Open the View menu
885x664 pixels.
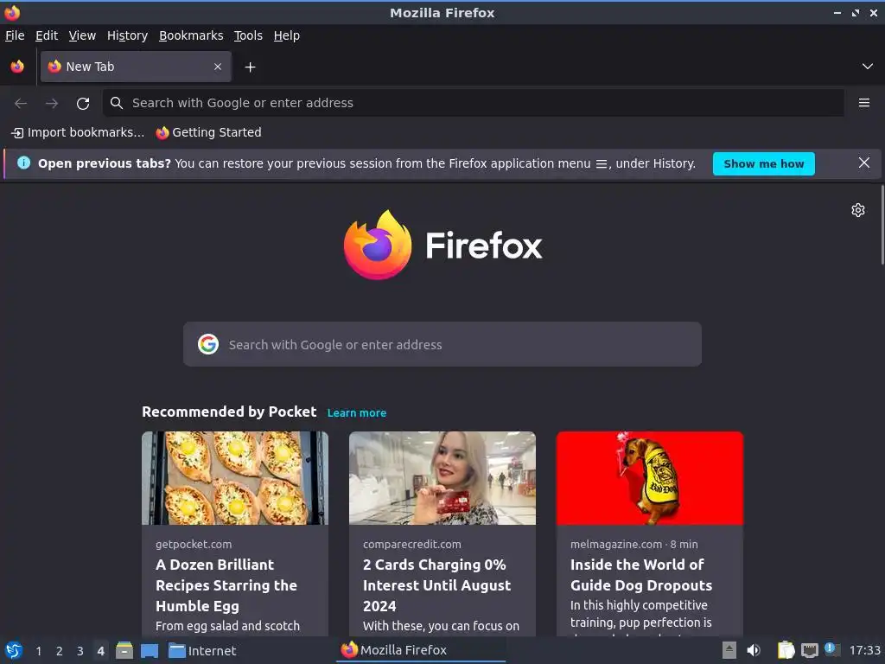click(x=82, y=35)
